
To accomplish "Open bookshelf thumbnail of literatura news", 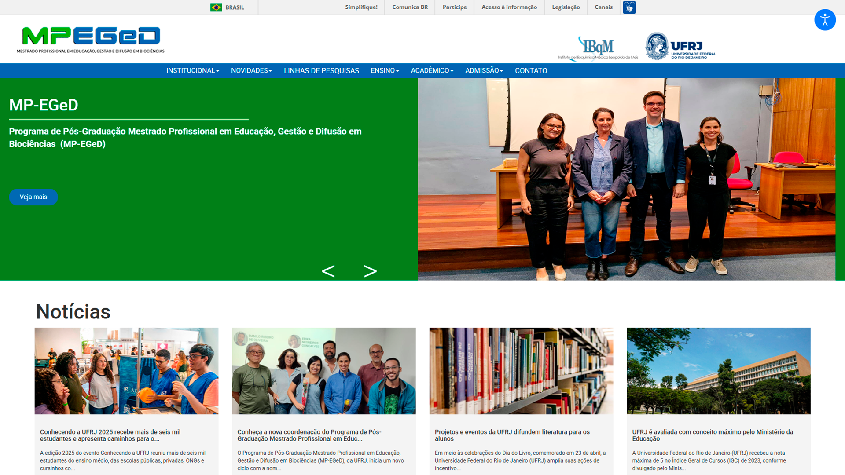I will click(x=521, y=371).
